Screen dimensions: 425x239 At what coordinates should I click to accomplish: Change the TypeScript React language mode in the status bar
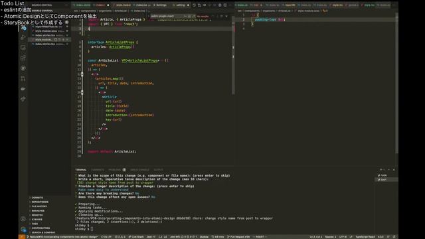365,237
